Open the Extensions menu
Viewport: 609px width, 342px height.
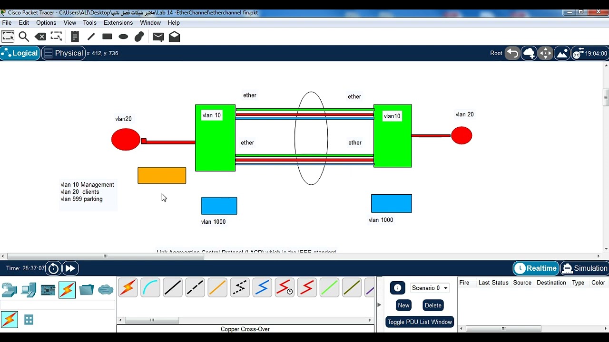tap(118, 23)
